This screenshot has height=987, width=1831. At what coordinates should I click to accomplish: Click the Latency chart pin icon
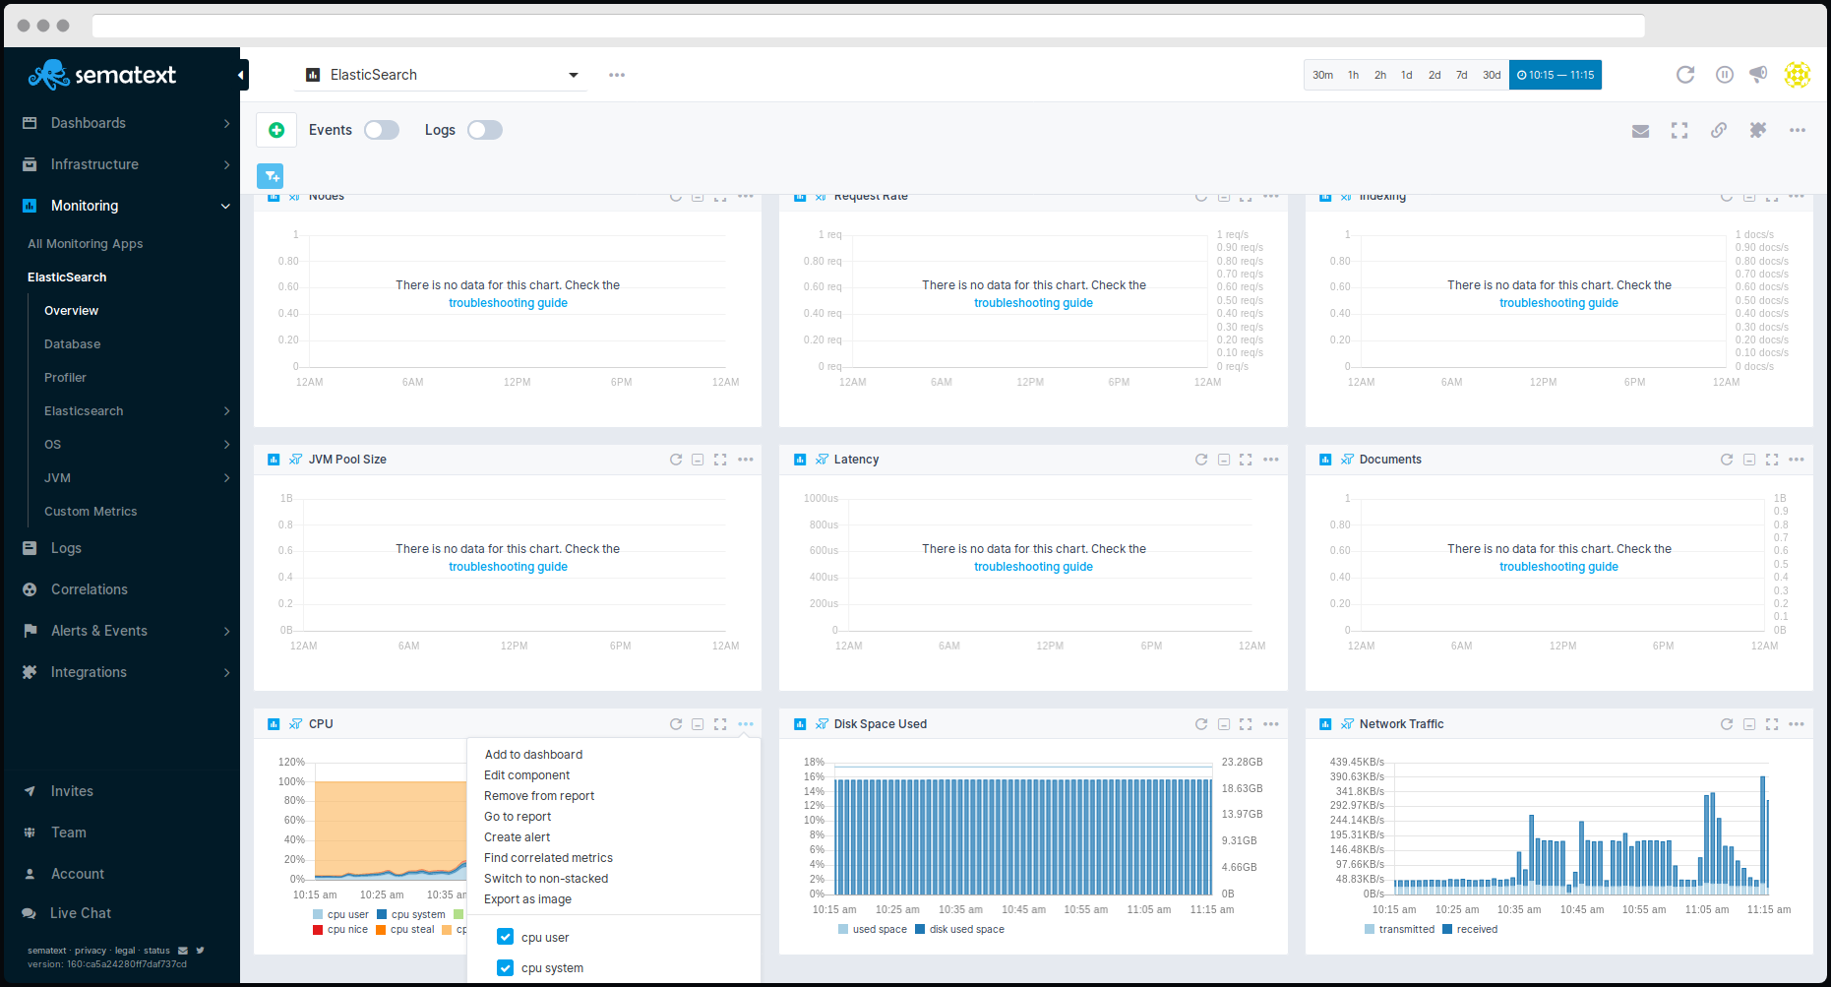click(x=822, y=460)
